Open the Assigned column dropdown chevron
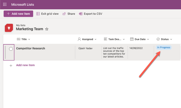This screenshot has width=181, height=108. click(x=95, y=39)
